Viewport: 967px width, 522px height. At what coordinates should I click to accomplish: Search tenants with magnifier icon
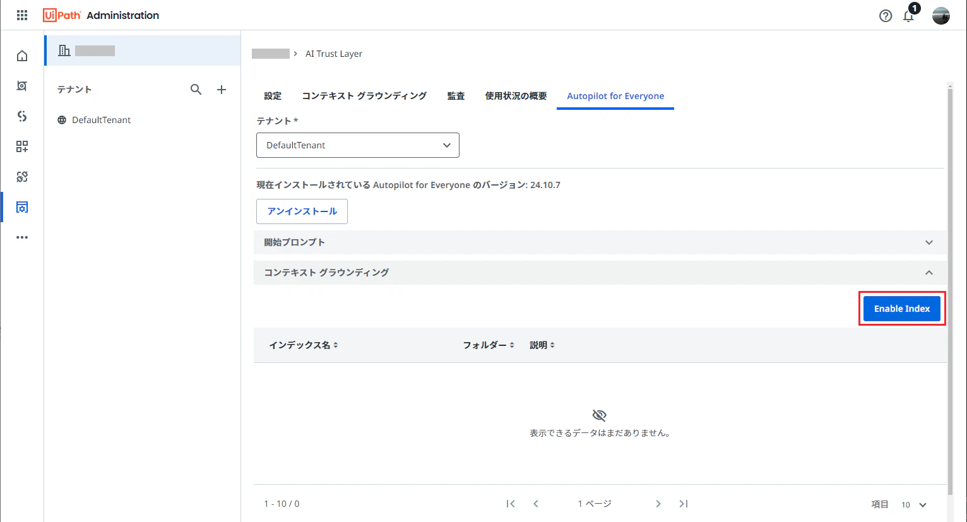coord(196,90)
